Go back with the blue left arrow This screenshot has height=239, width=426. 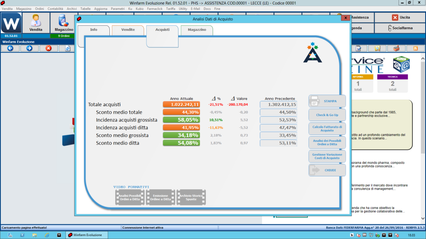tap(10, 48)
